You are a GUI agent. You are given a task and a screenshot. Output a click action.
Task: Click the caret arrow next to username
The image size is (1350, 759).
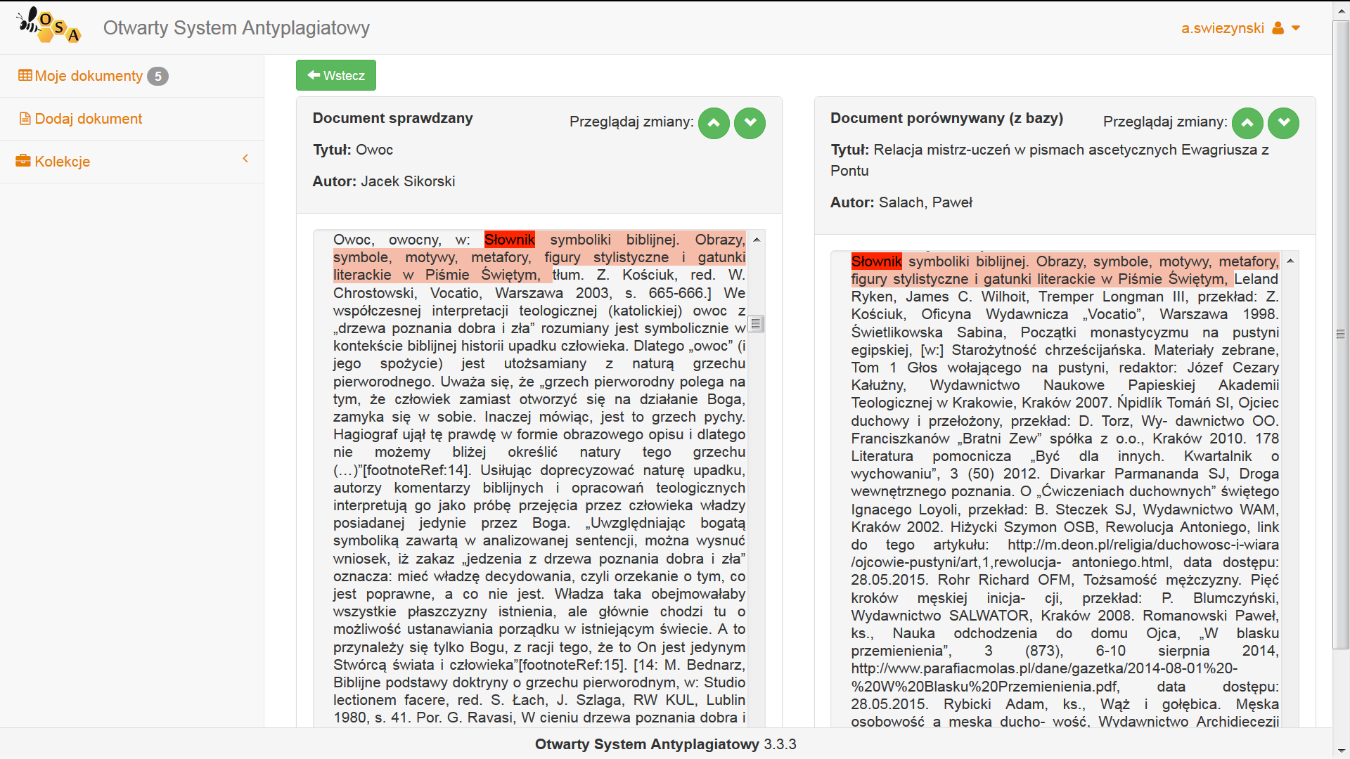click(x=1296, y=28)
